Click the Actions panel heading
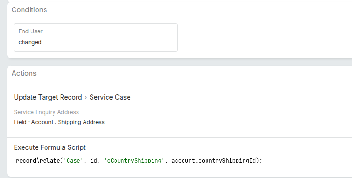This screenshot has width=352, height=178. tap(24, 73)
